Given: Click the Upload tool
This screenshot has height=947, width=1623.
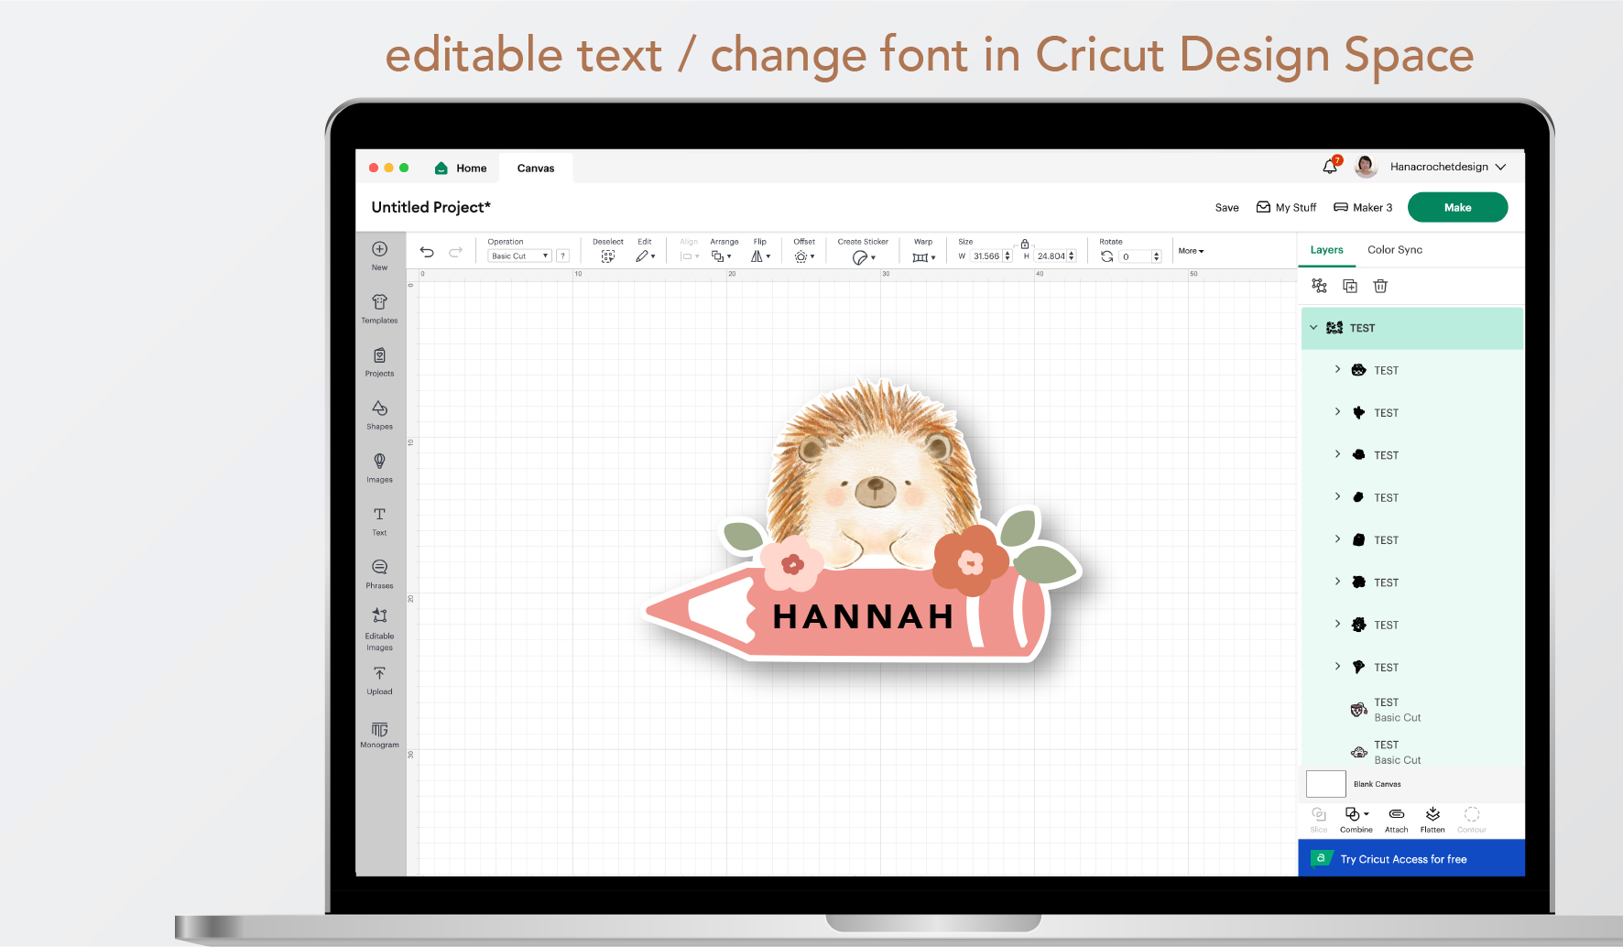Looking at the screenshot, I should [x=379, y=680].
